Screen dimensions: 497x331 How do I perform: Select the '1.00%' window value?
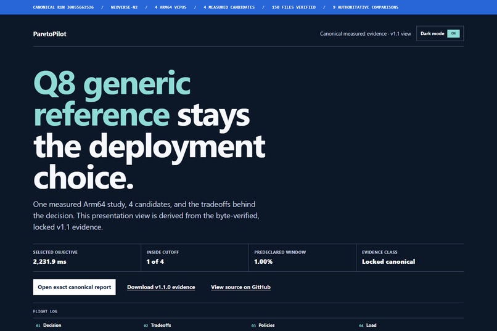pyautogui.click(x=263, y=261)
